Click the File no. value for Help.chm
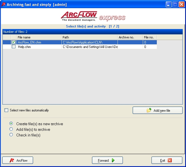 (150, 47)
